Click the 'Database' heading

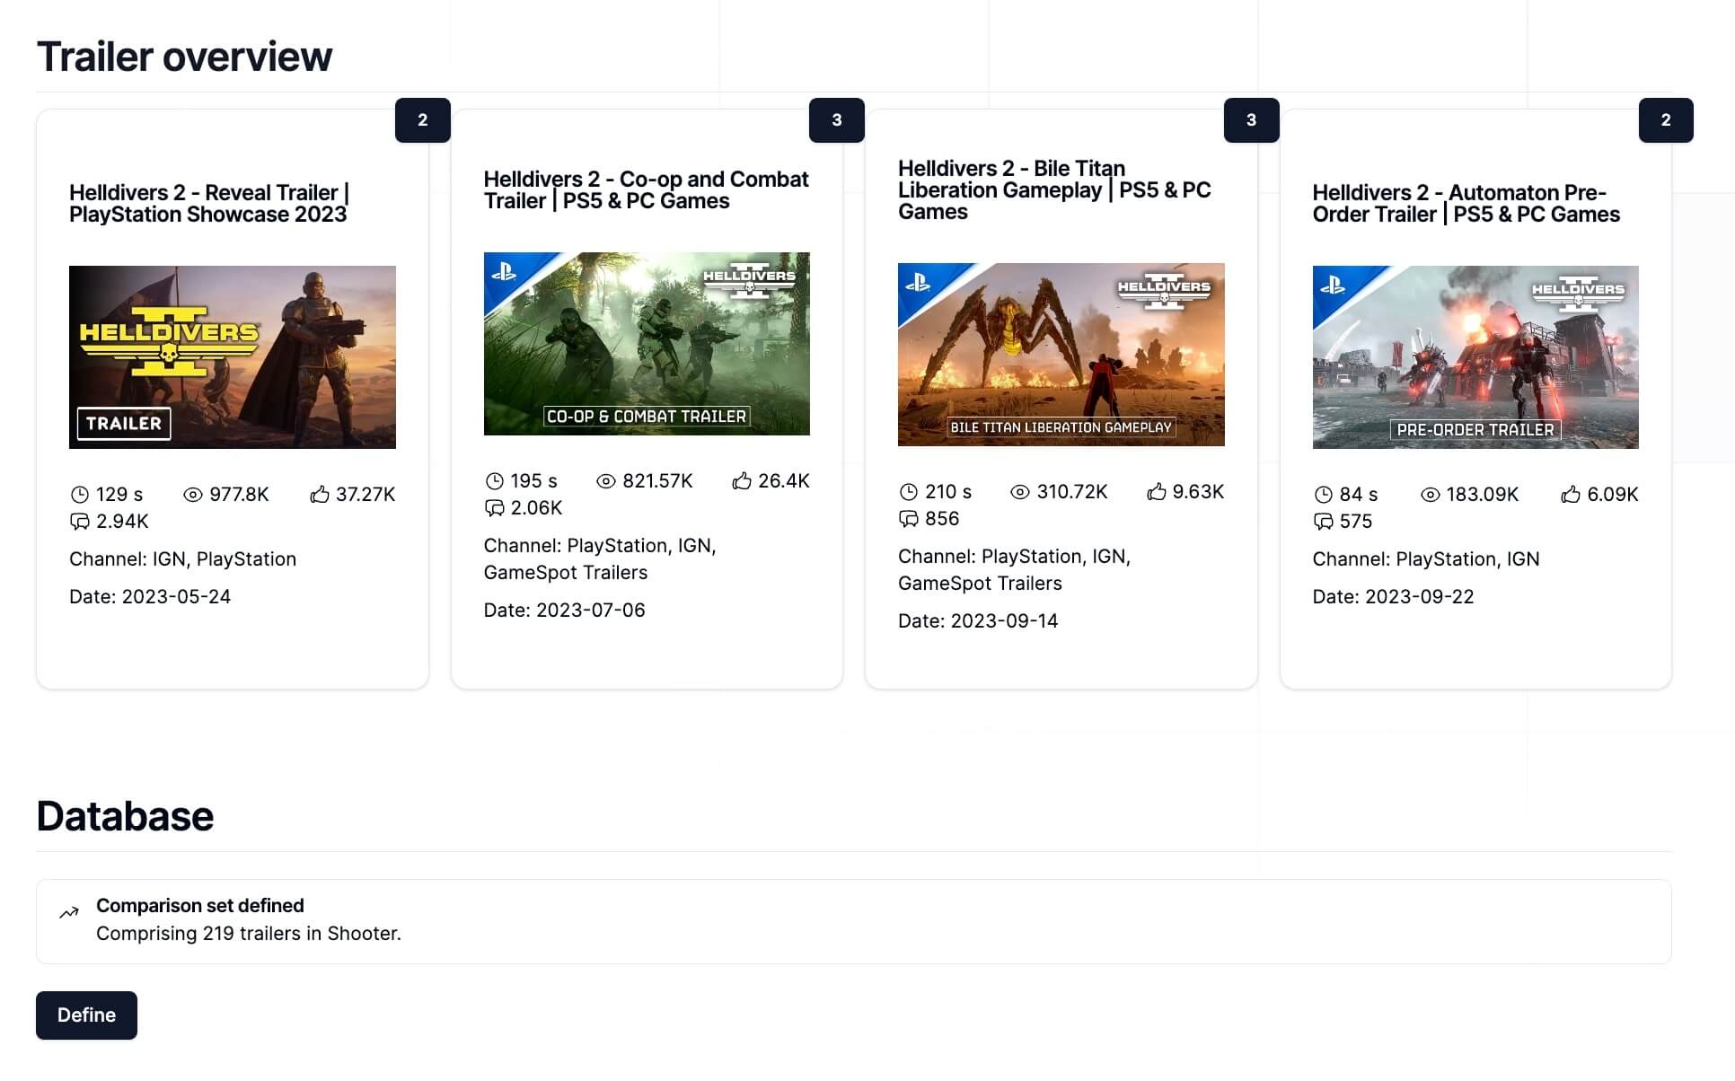[125, 816]
